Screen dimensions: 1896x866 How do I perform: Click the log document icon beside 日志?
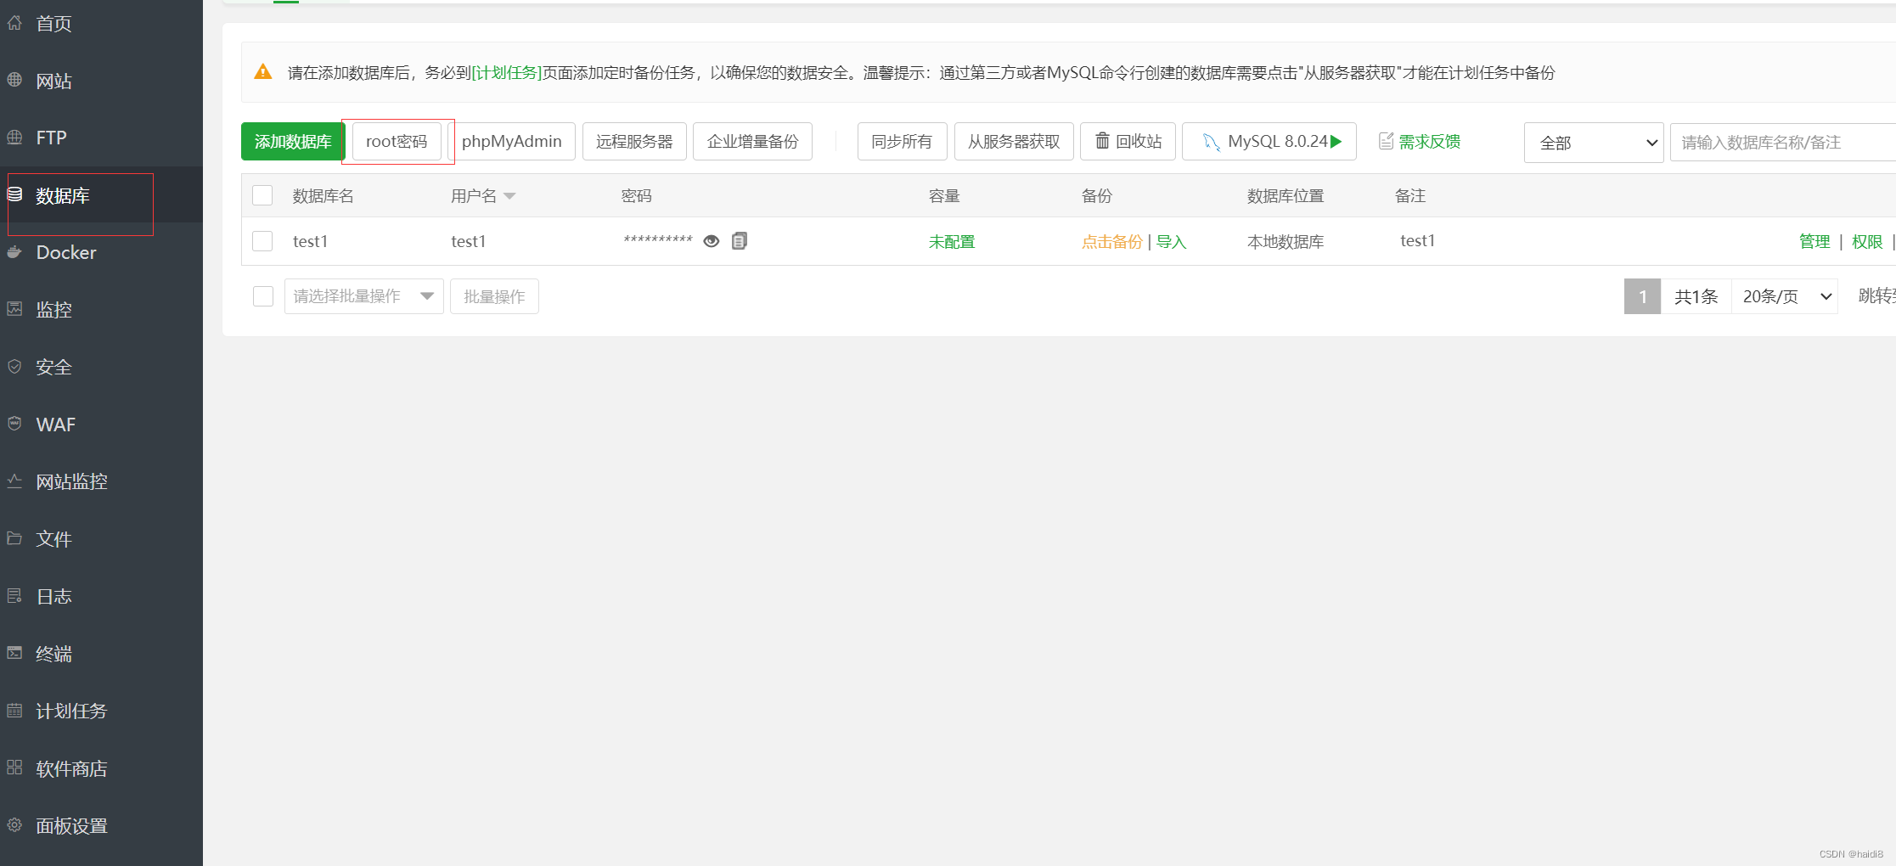(x=14, y=595)
